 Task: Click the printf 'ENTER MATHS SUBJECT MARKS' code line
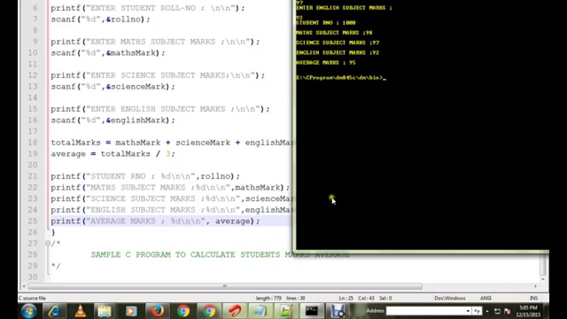pos(155,42)
